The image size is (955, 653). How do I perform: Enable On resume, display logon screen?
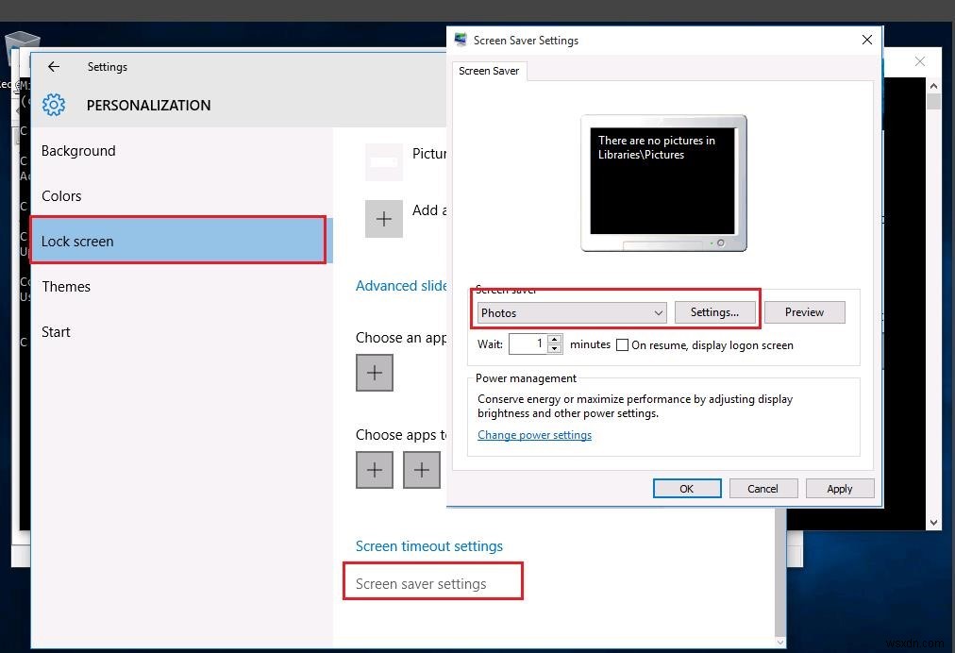pyautogui.click(x=622, y=344)
